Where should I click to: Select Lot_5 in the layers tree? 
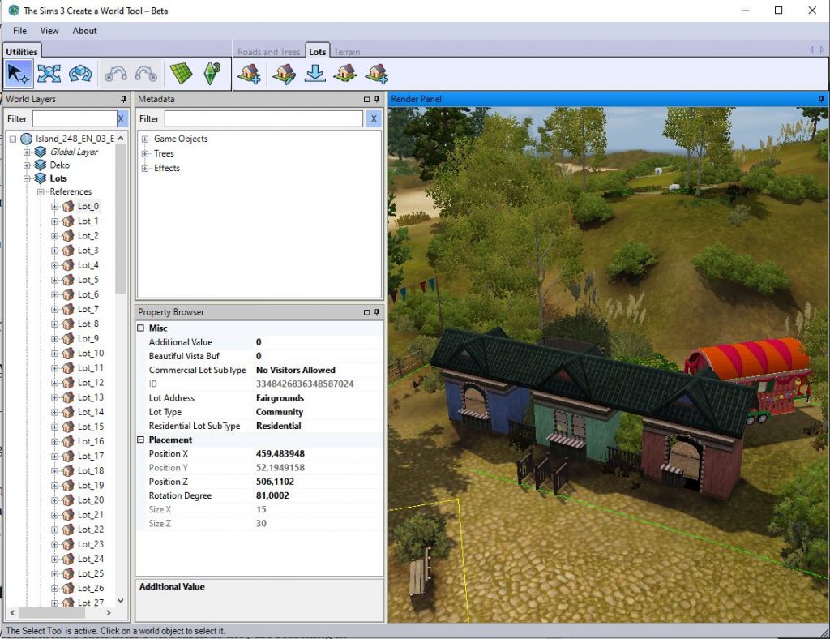point(88,280)
